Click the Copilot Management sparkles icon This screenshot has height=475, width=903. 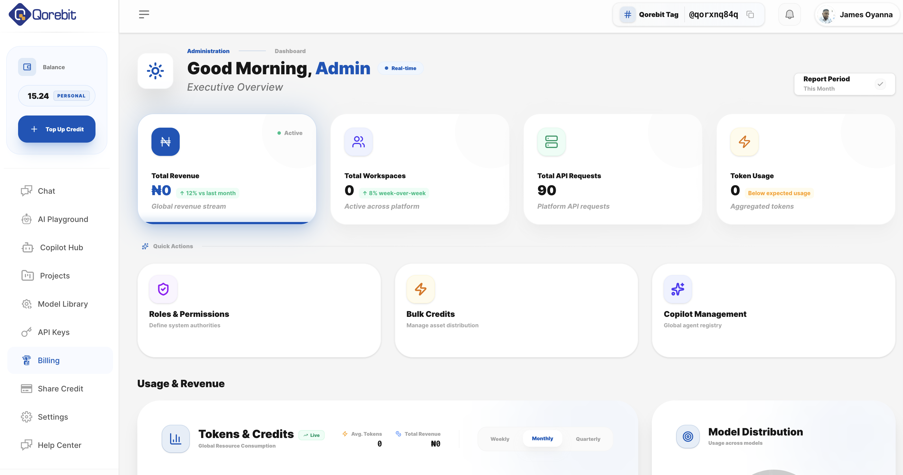(678, 289)
